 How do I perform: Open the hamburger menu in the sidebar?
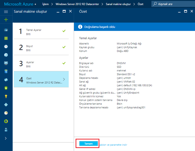[6, 12]
